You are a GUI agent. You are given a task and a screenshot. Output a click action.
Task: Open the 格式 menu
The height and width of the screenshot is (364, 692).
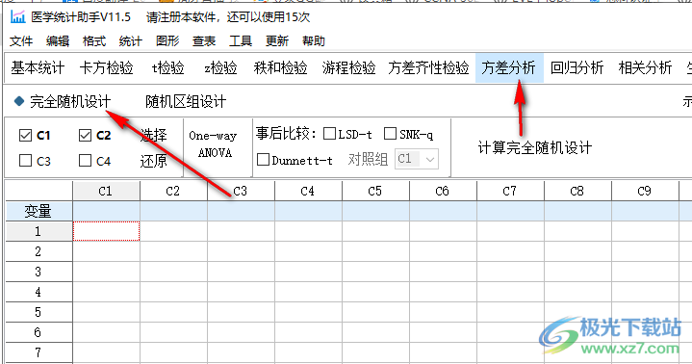tap(94, 41)
